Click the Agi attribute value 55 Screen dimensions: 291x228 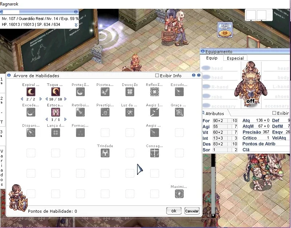point(220,126)
